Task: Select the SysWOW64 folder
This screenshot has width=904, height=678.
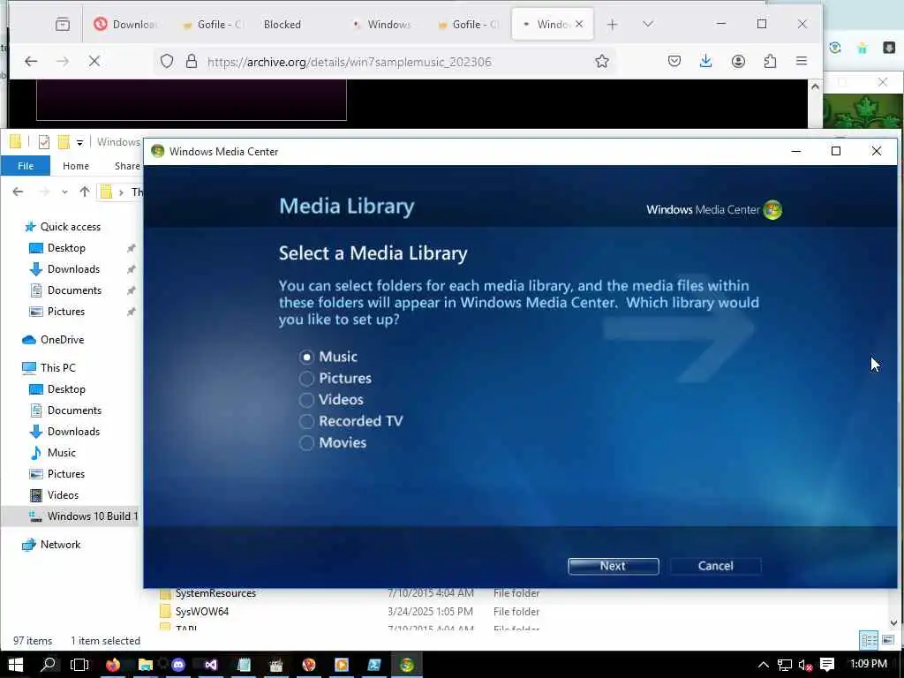Action: point(202,612)
